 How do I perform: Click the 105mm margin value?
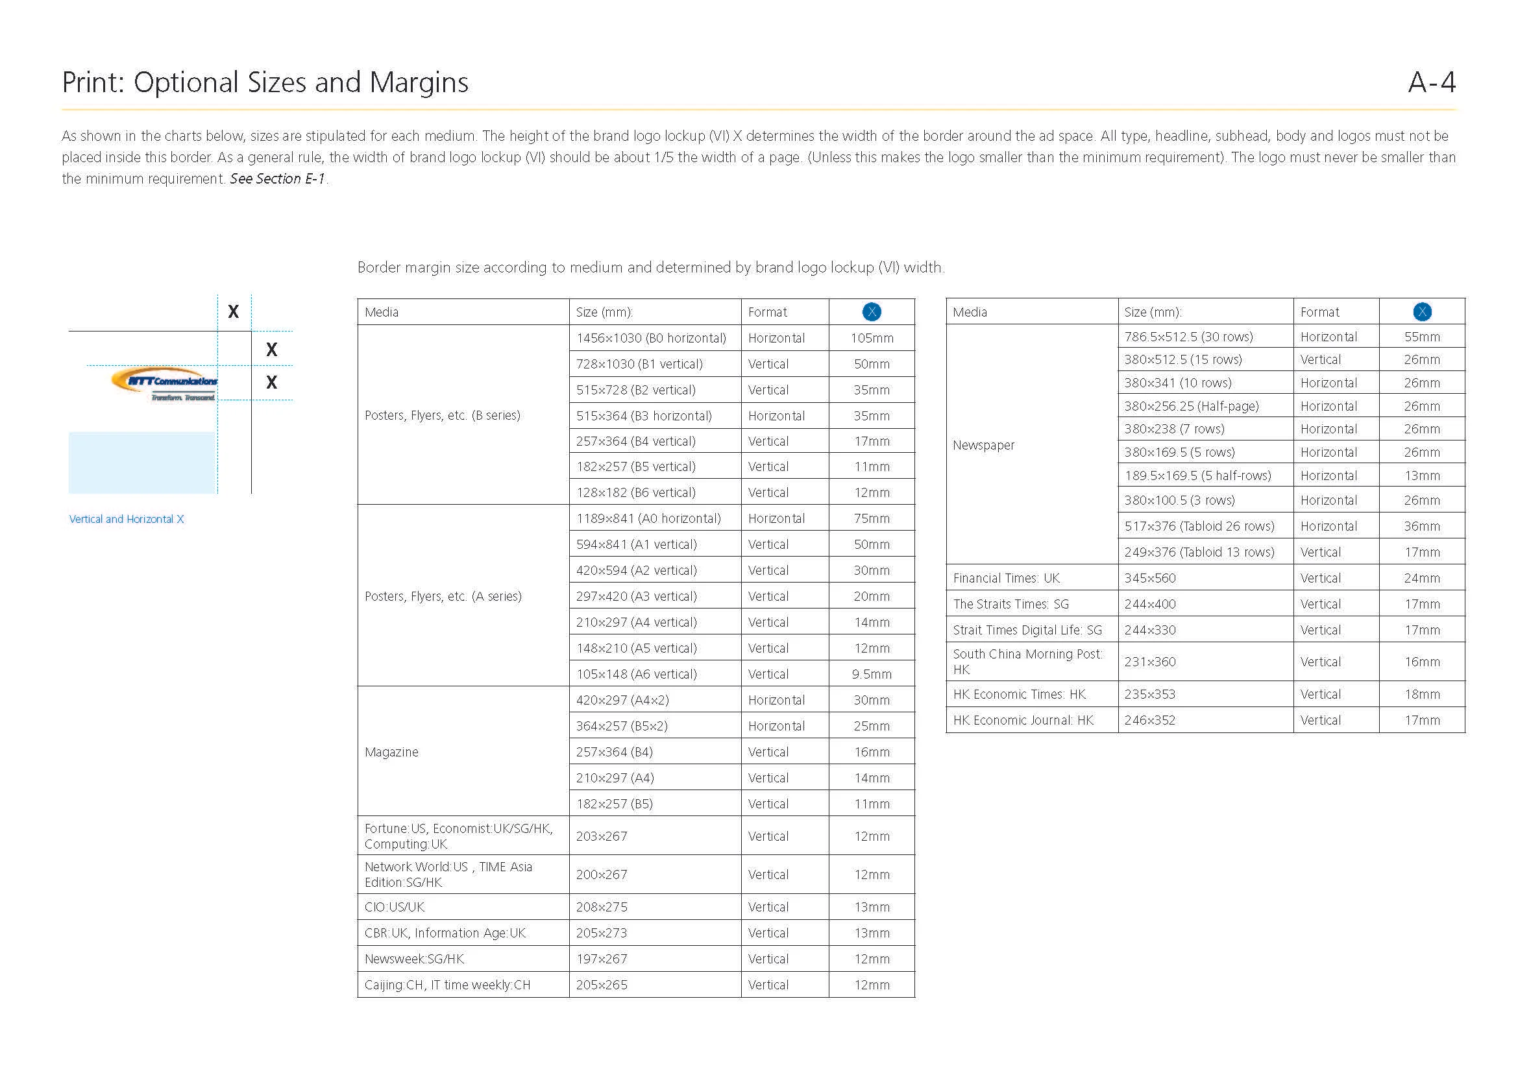pyautogui.click(x=872, y=338)
